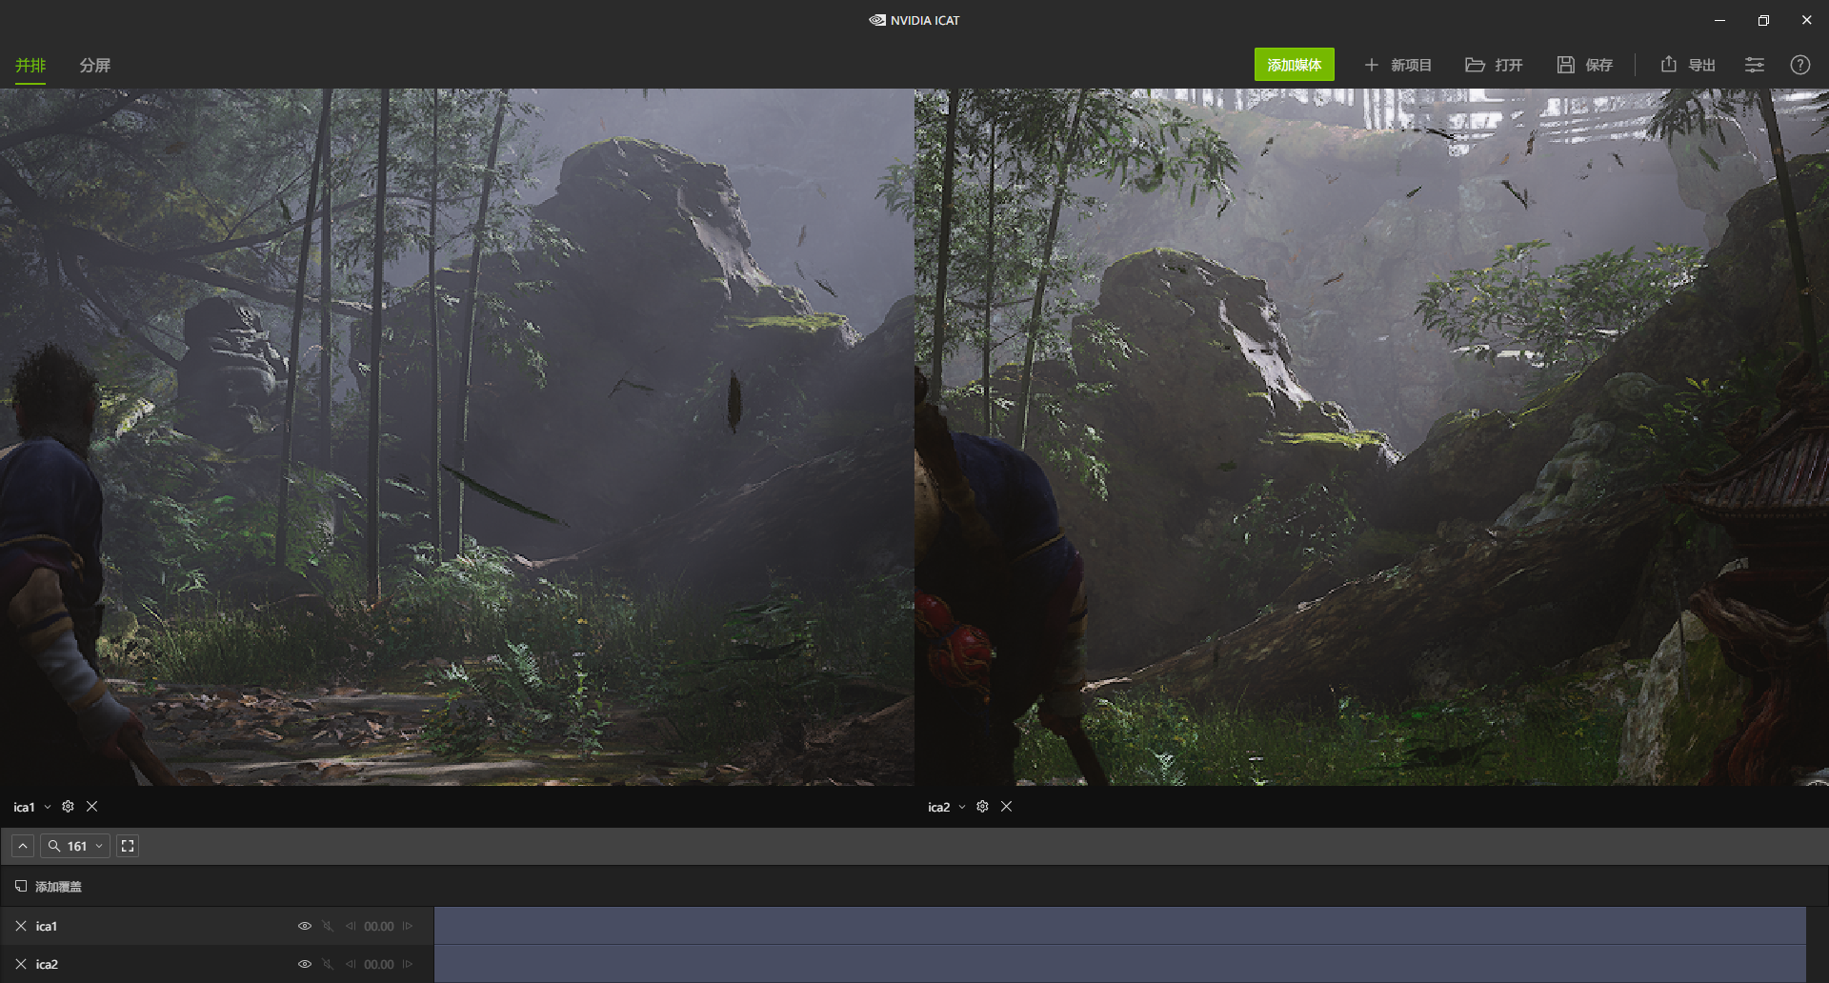The width and height of the screenshot is (1829, 983).
Task: Click the green 添加媒体 button
Action: 1294,65
